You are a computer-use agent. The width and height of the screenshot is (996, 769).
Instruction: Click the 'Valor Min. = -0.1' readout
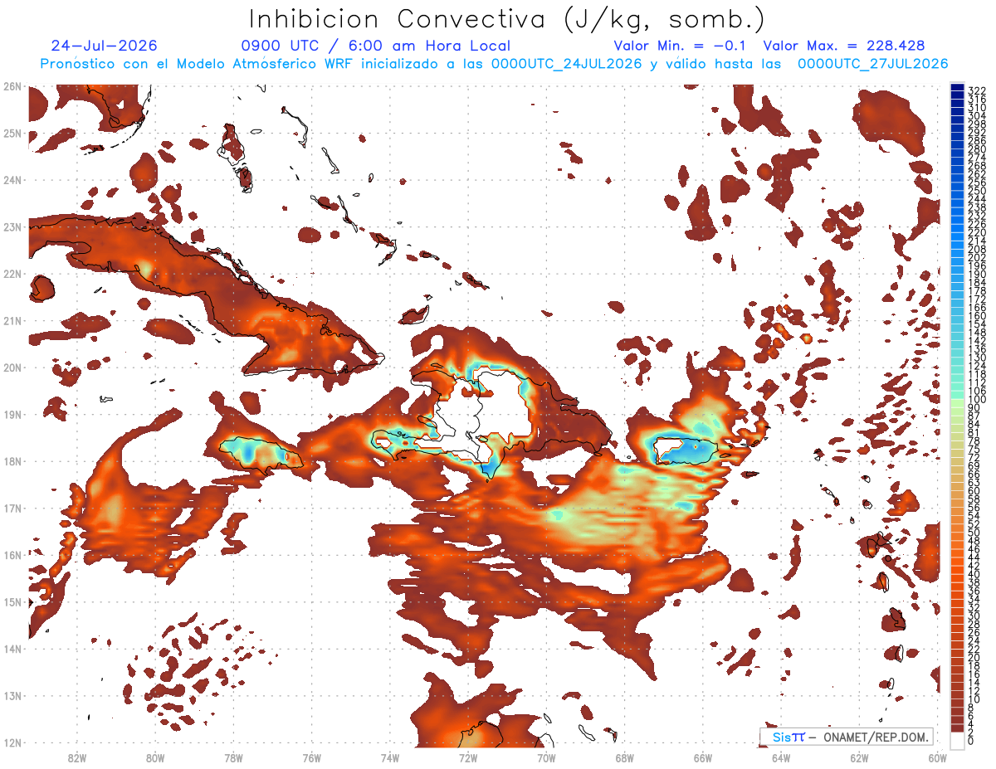pos(680,46)
